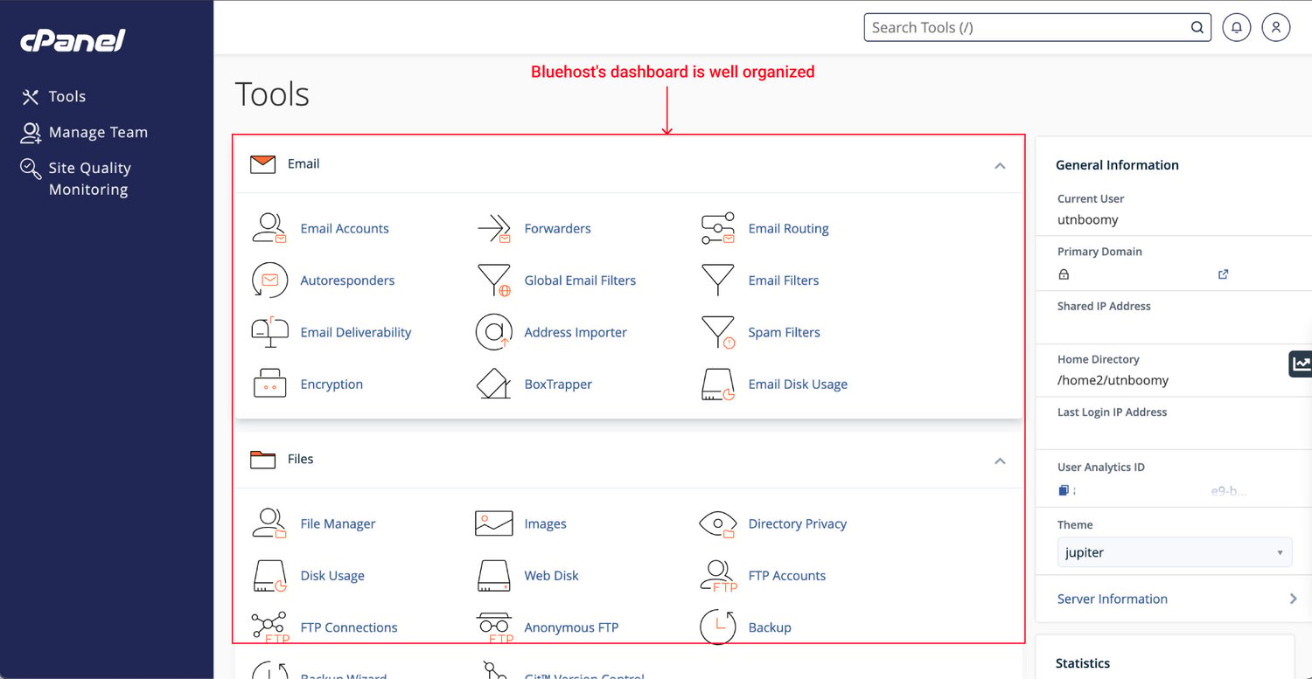The width and height of the screenshot is (1312, 679).
Task: Copy the User Analytics ID
Action: tap(1064, 491)
